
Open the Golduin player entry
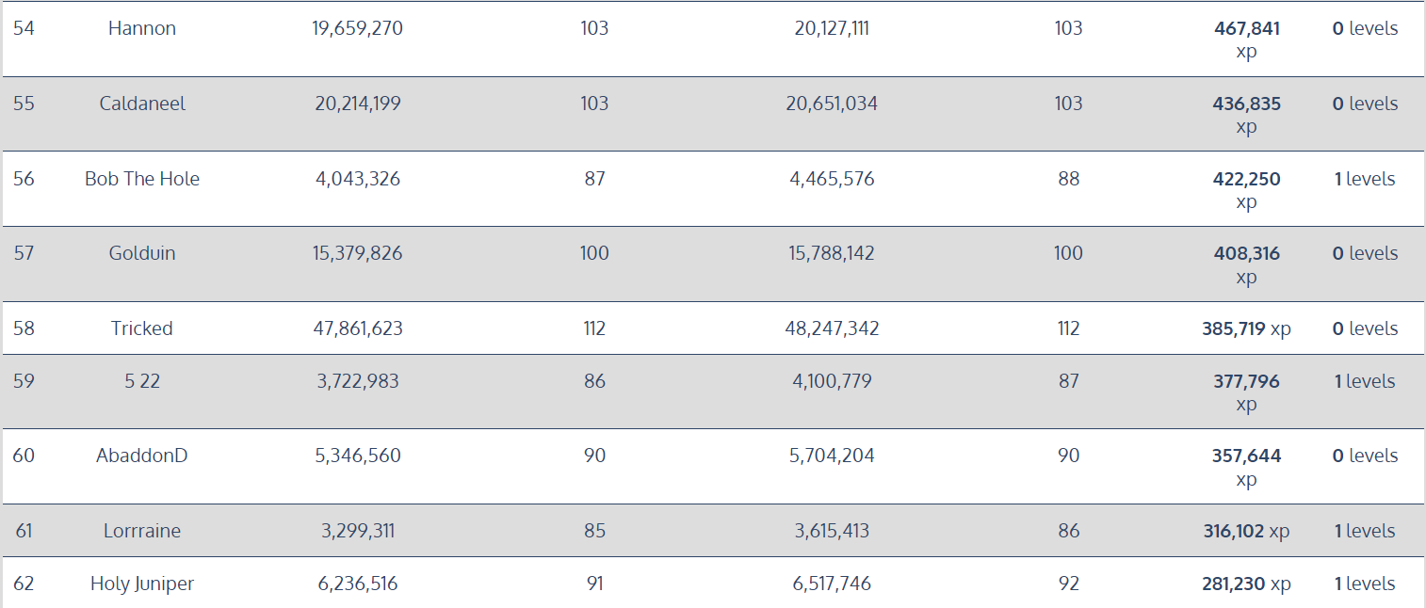pos(142,253)
